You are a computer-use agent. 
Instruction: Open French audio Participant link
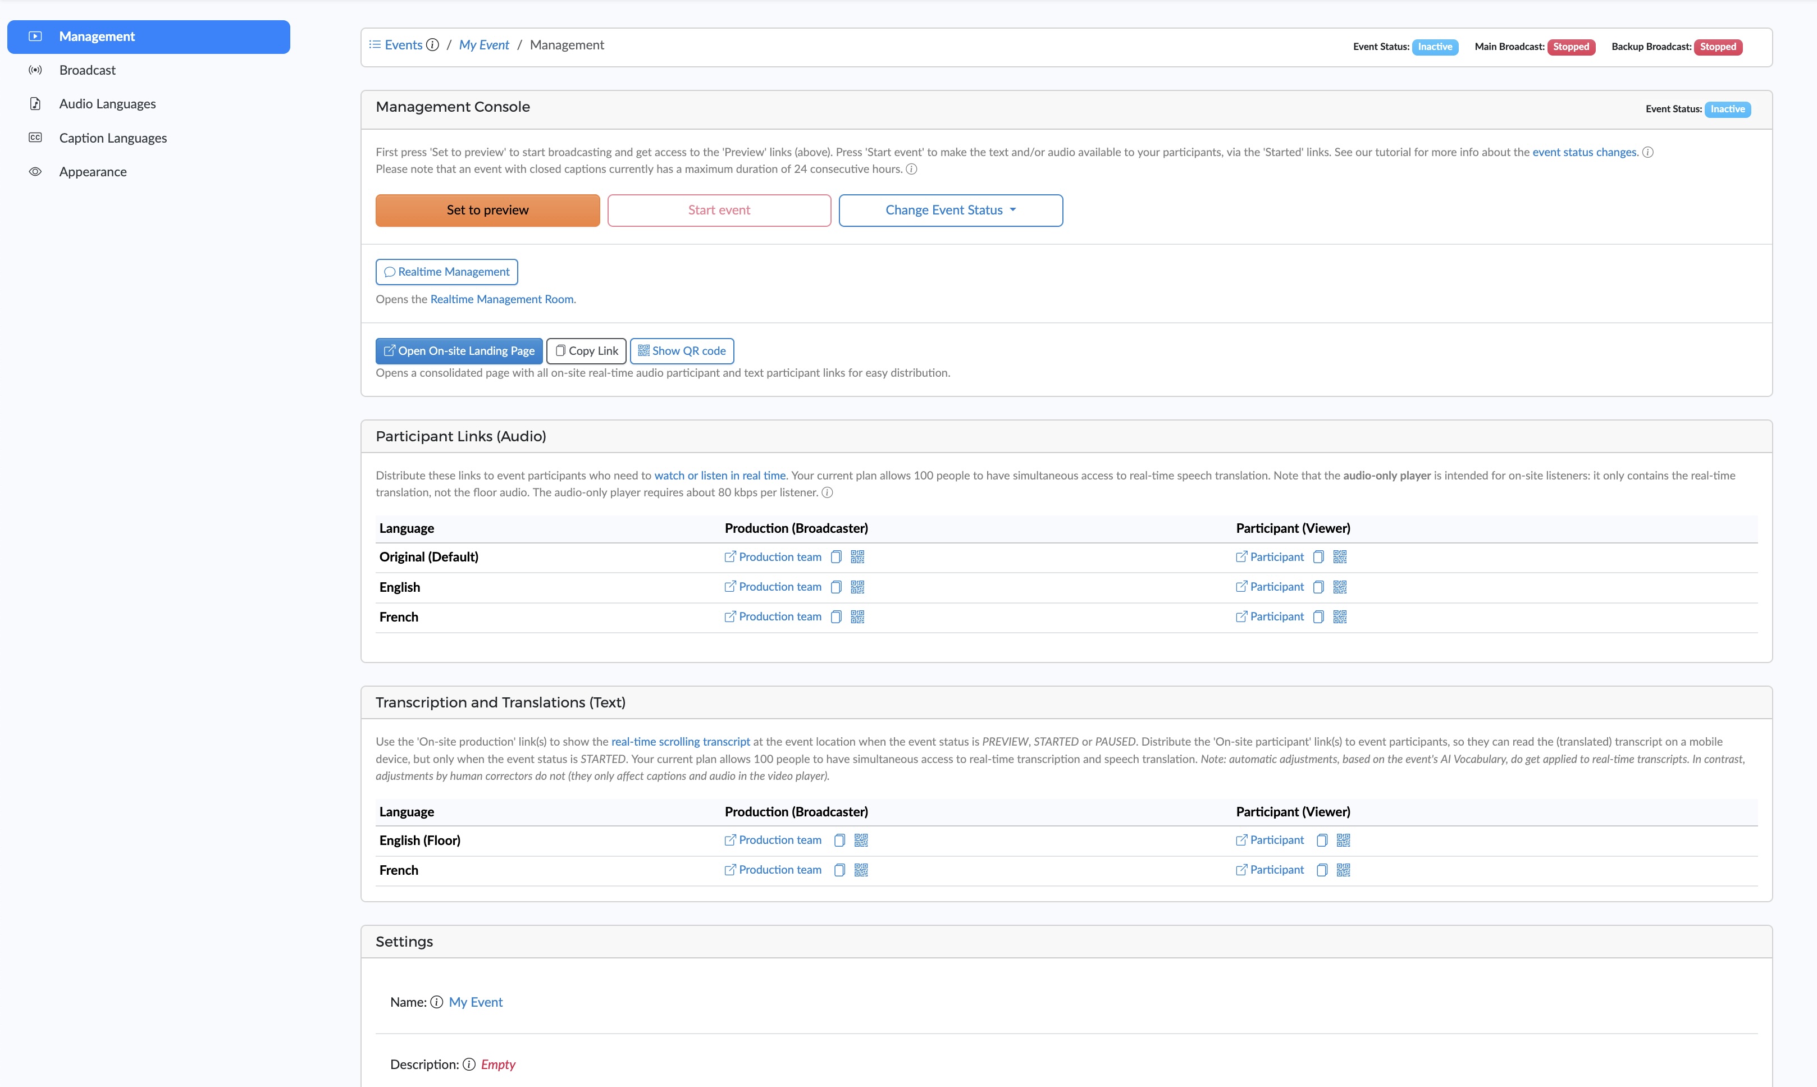point(1270,616)
